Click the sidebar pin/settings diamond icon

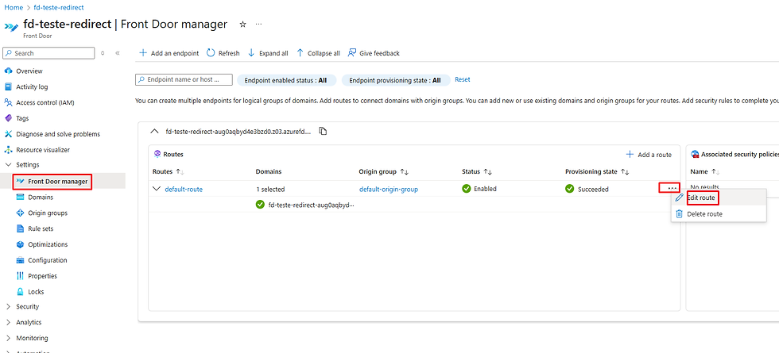(x=103, y=53)
